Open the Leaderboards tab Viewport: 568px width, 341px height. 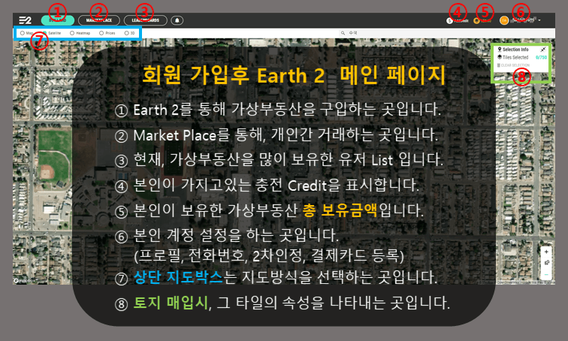pos(145,20)
